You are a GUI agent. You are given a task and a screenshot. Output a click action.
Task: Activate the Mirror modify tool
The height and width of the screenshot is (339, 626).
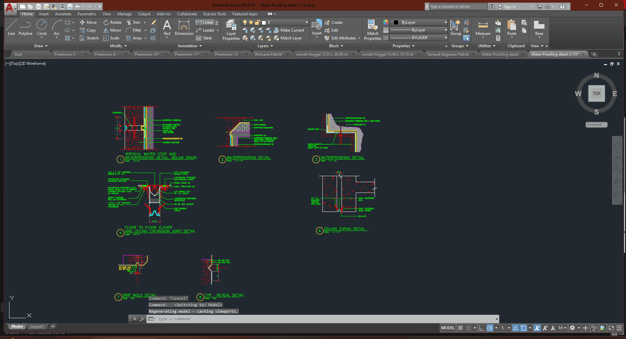tap(112, 30)
